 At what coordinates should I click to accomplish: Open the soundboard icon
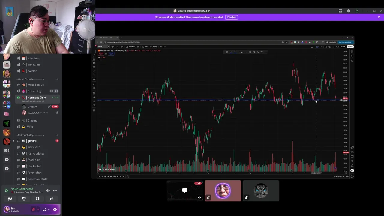[x=52, y=199]
